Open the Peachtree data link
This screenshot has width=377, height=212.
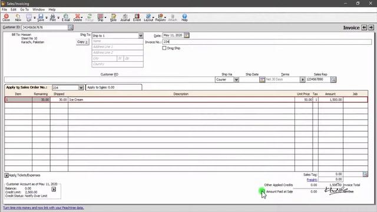point(44,208)
